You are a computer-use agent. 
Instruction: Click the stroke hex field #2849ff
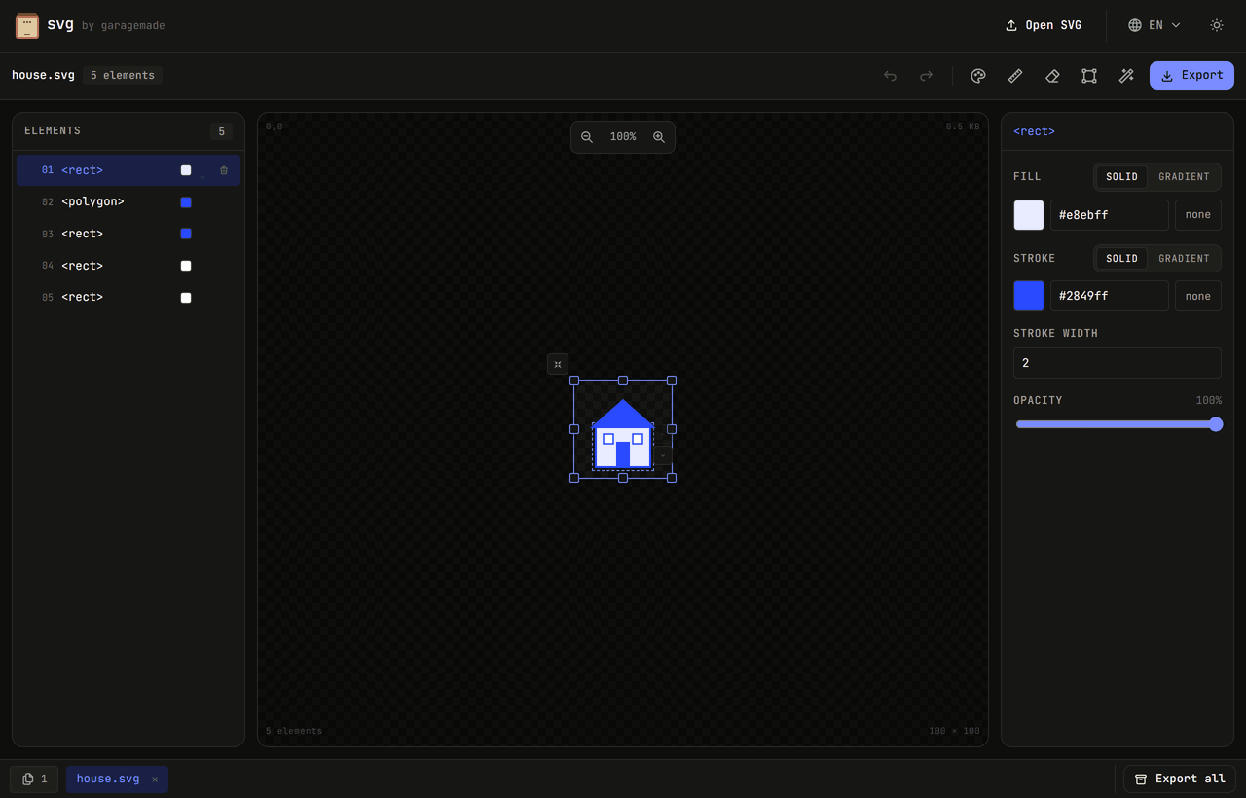click(1110, 297)
